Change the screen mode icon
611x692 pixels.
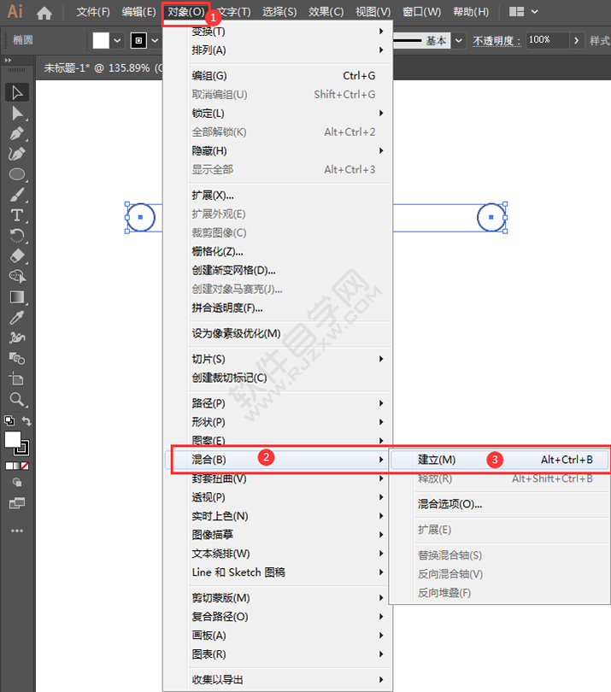click(x=17, y=503)
